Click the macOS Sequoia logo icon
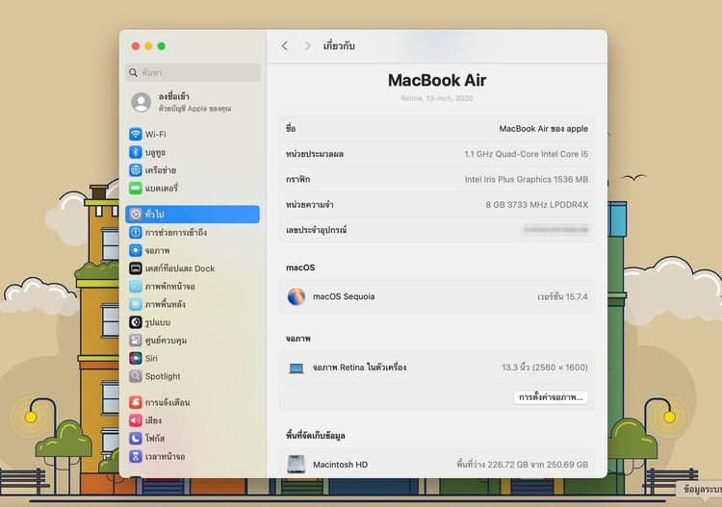Image resolution: width=722 pixels, height=507 pixels. click(x=297, y=296)
